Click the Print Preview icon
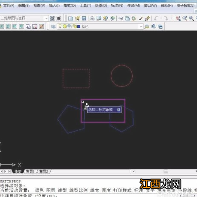The height and width of the screenshot is (197, 197). click(99, 18)
